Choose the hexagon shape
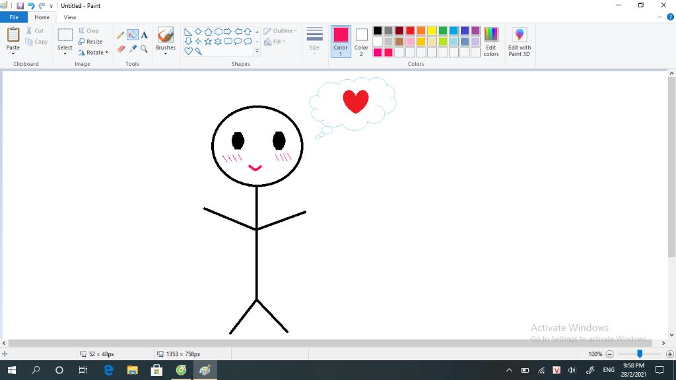 [218, 32]
